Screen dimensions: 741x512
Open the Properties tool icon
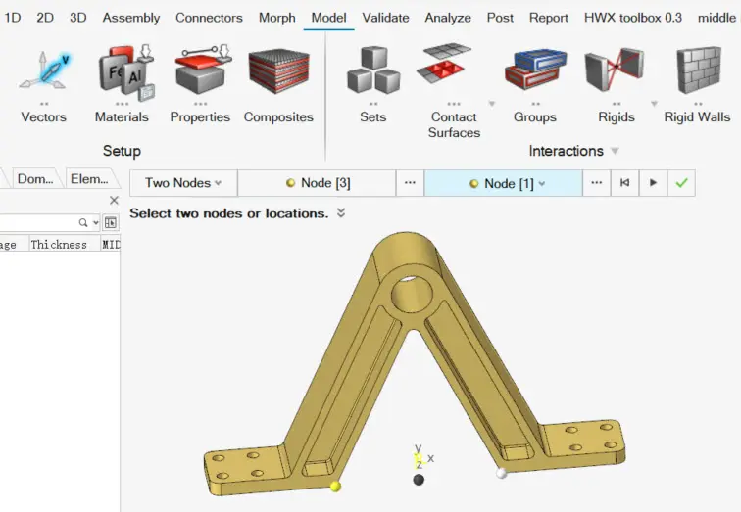pyautogui.click(x=203, y=70)
